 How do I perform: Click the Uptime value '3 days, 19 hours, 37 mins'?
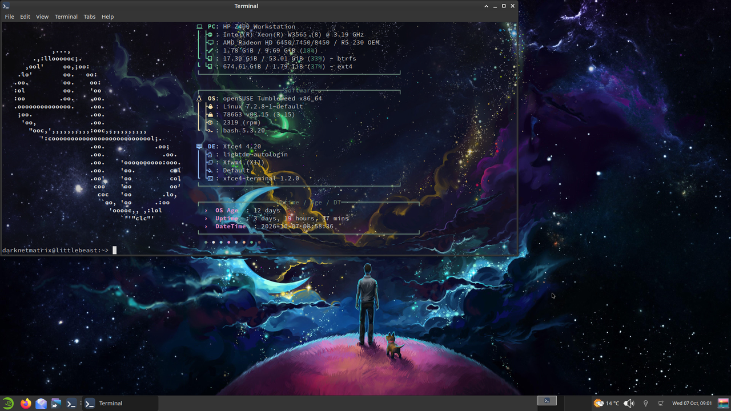coord(302,219)
